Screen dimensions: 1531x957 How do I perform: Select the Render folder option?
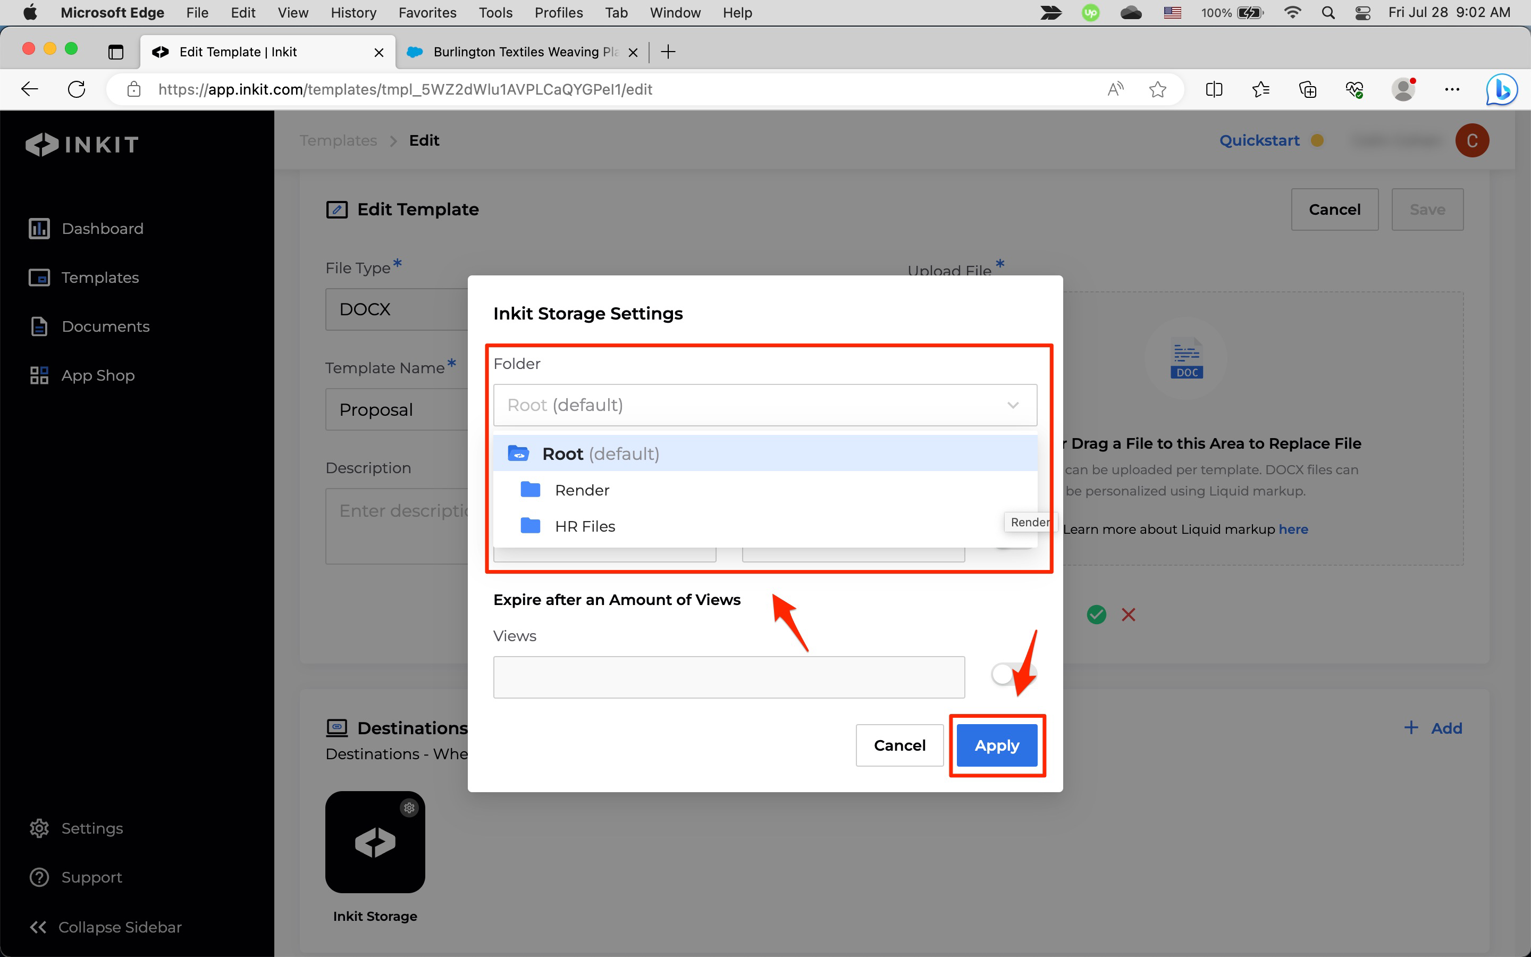point(582,490)
